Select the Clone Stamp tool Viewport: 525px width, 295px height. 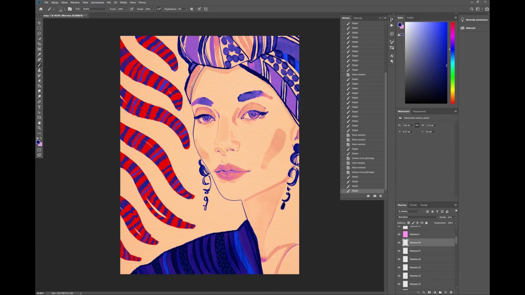(x=39, y=70)
